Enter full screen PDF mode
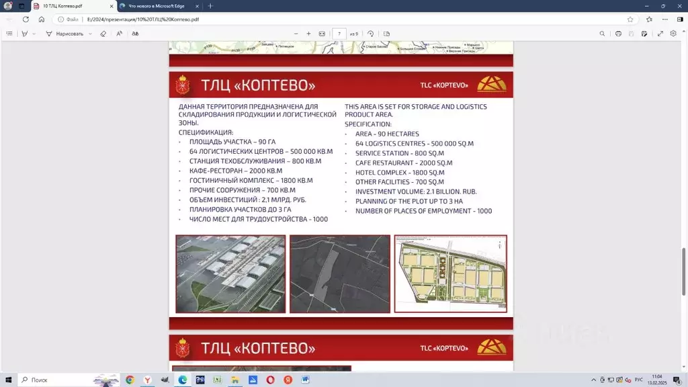This screenshot has height=387, width=688. (660, 34)
